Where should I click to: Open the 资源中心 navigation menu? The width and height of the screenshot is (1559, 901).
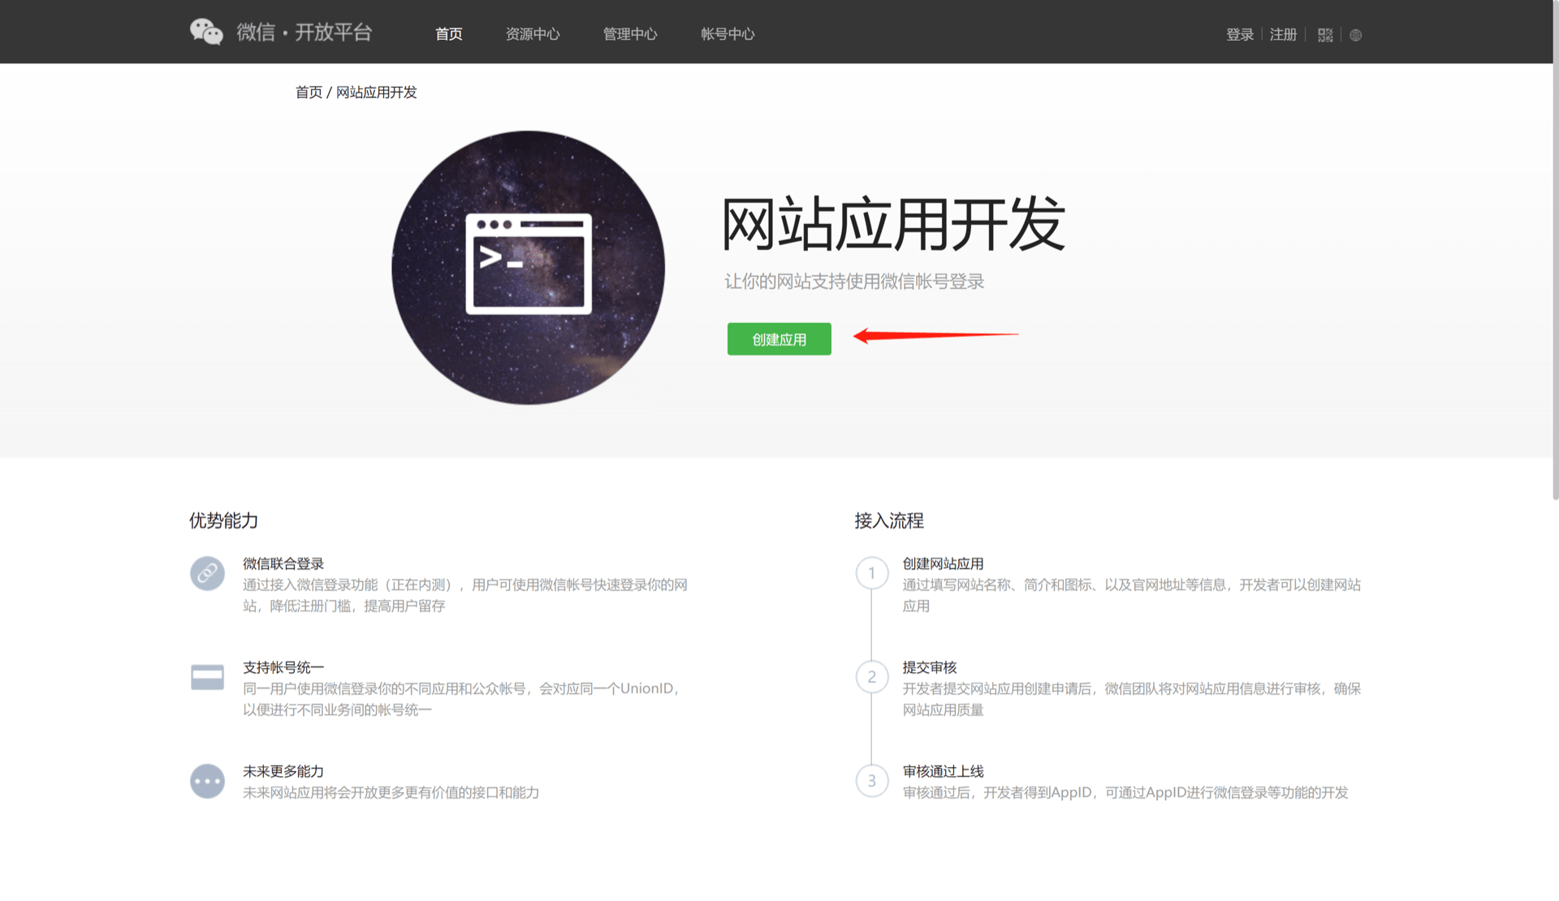[533, 34]
